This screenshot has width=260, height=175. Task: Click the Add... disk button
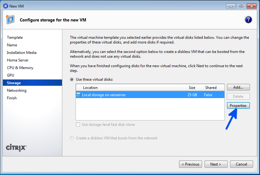pos(238,87)
